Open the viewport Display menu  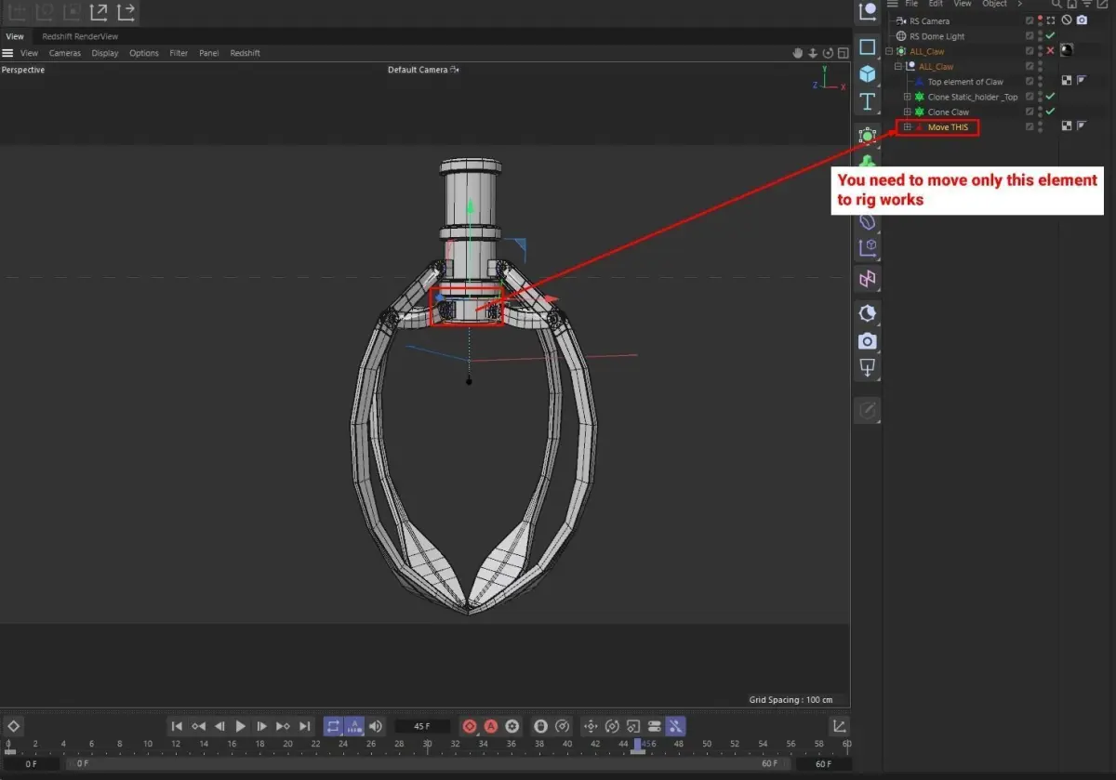[105, 53]
